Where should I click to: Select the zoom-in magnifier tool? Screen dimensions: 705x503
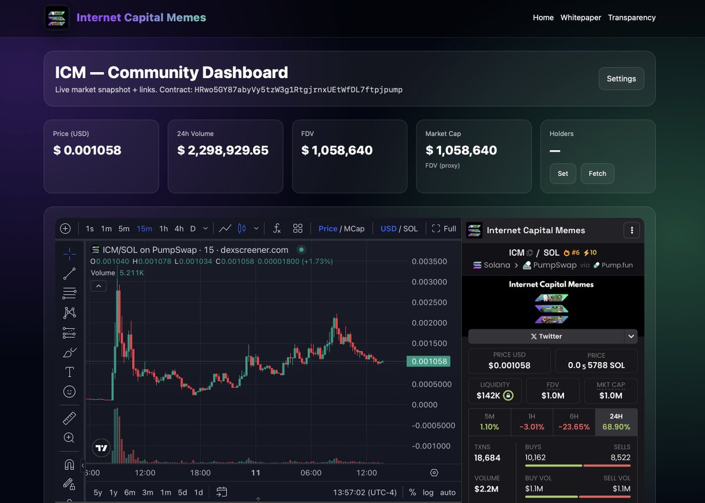point(69,438)
